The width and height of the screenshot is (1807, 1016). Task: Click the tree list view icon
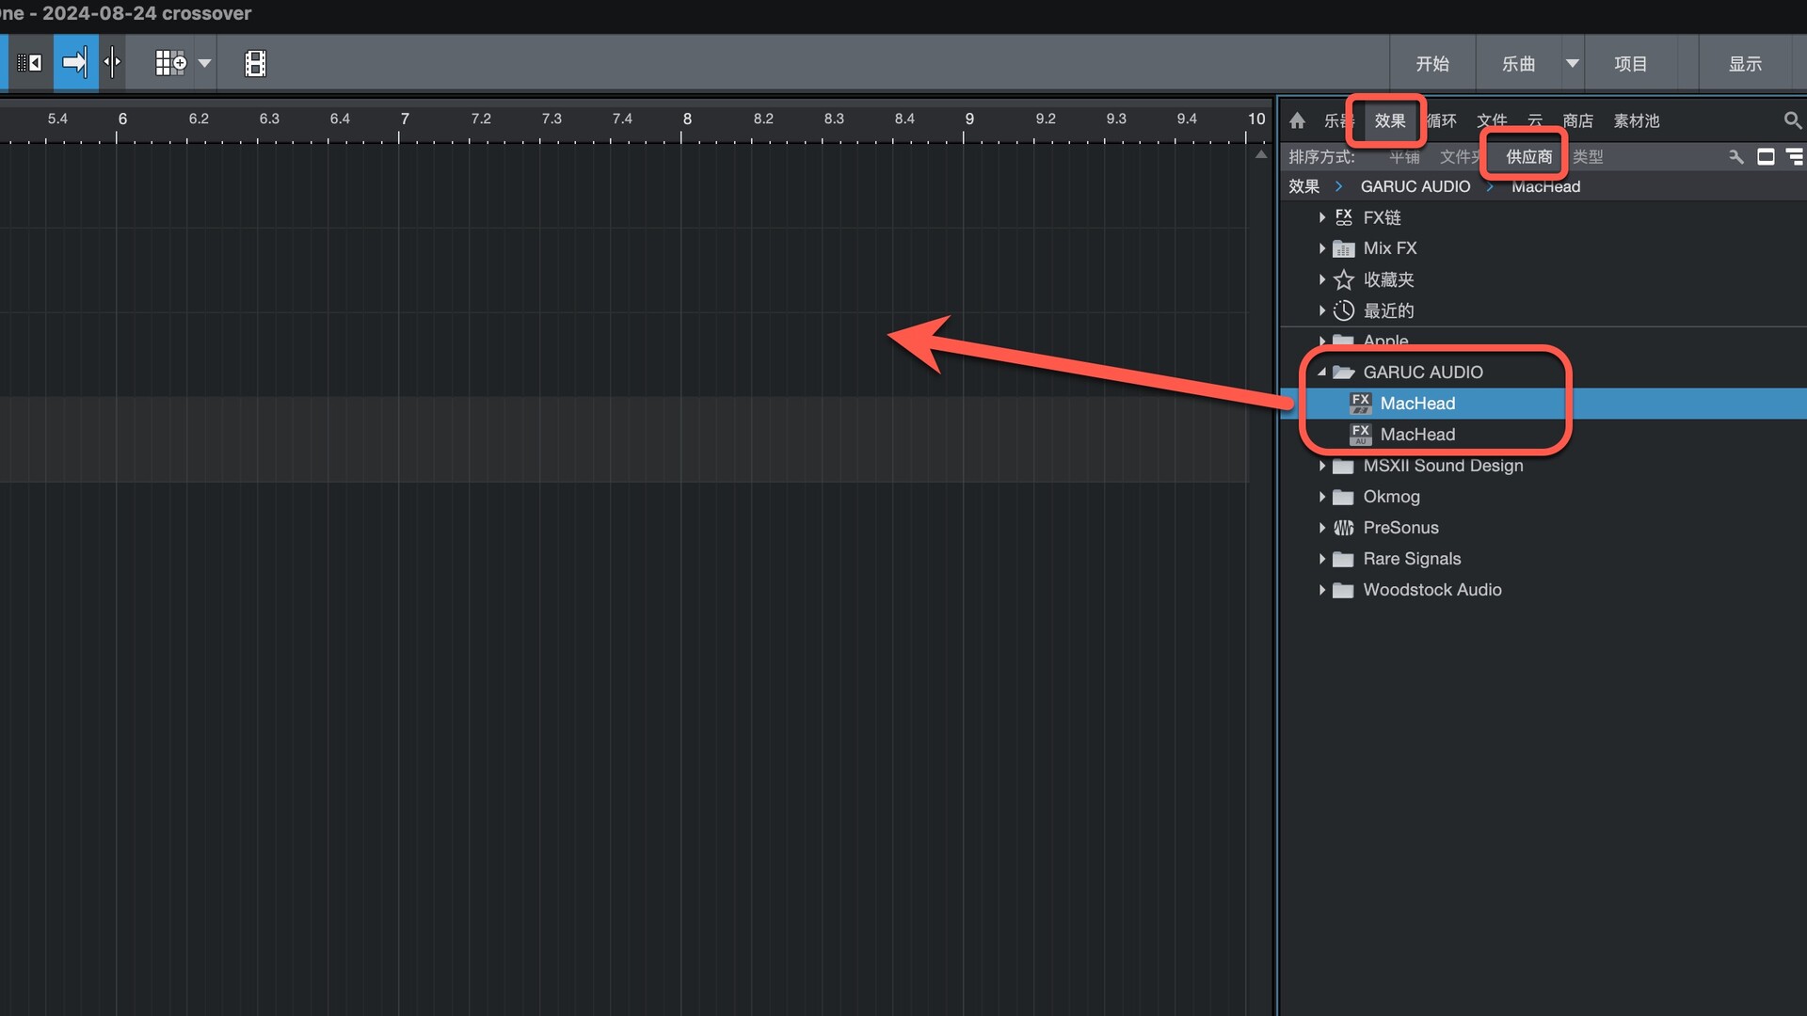1795,157
